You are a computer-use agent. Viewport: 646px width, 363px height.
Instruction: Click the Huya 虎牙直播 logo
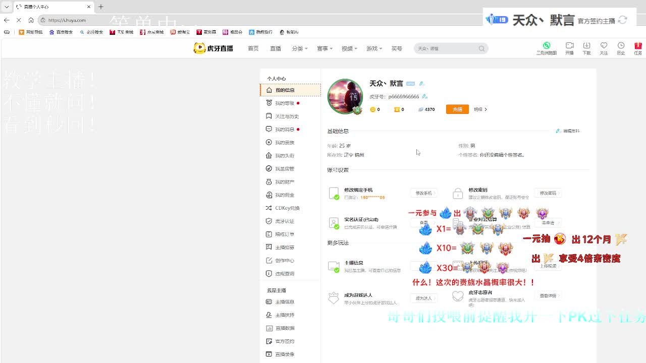point(213,48)
